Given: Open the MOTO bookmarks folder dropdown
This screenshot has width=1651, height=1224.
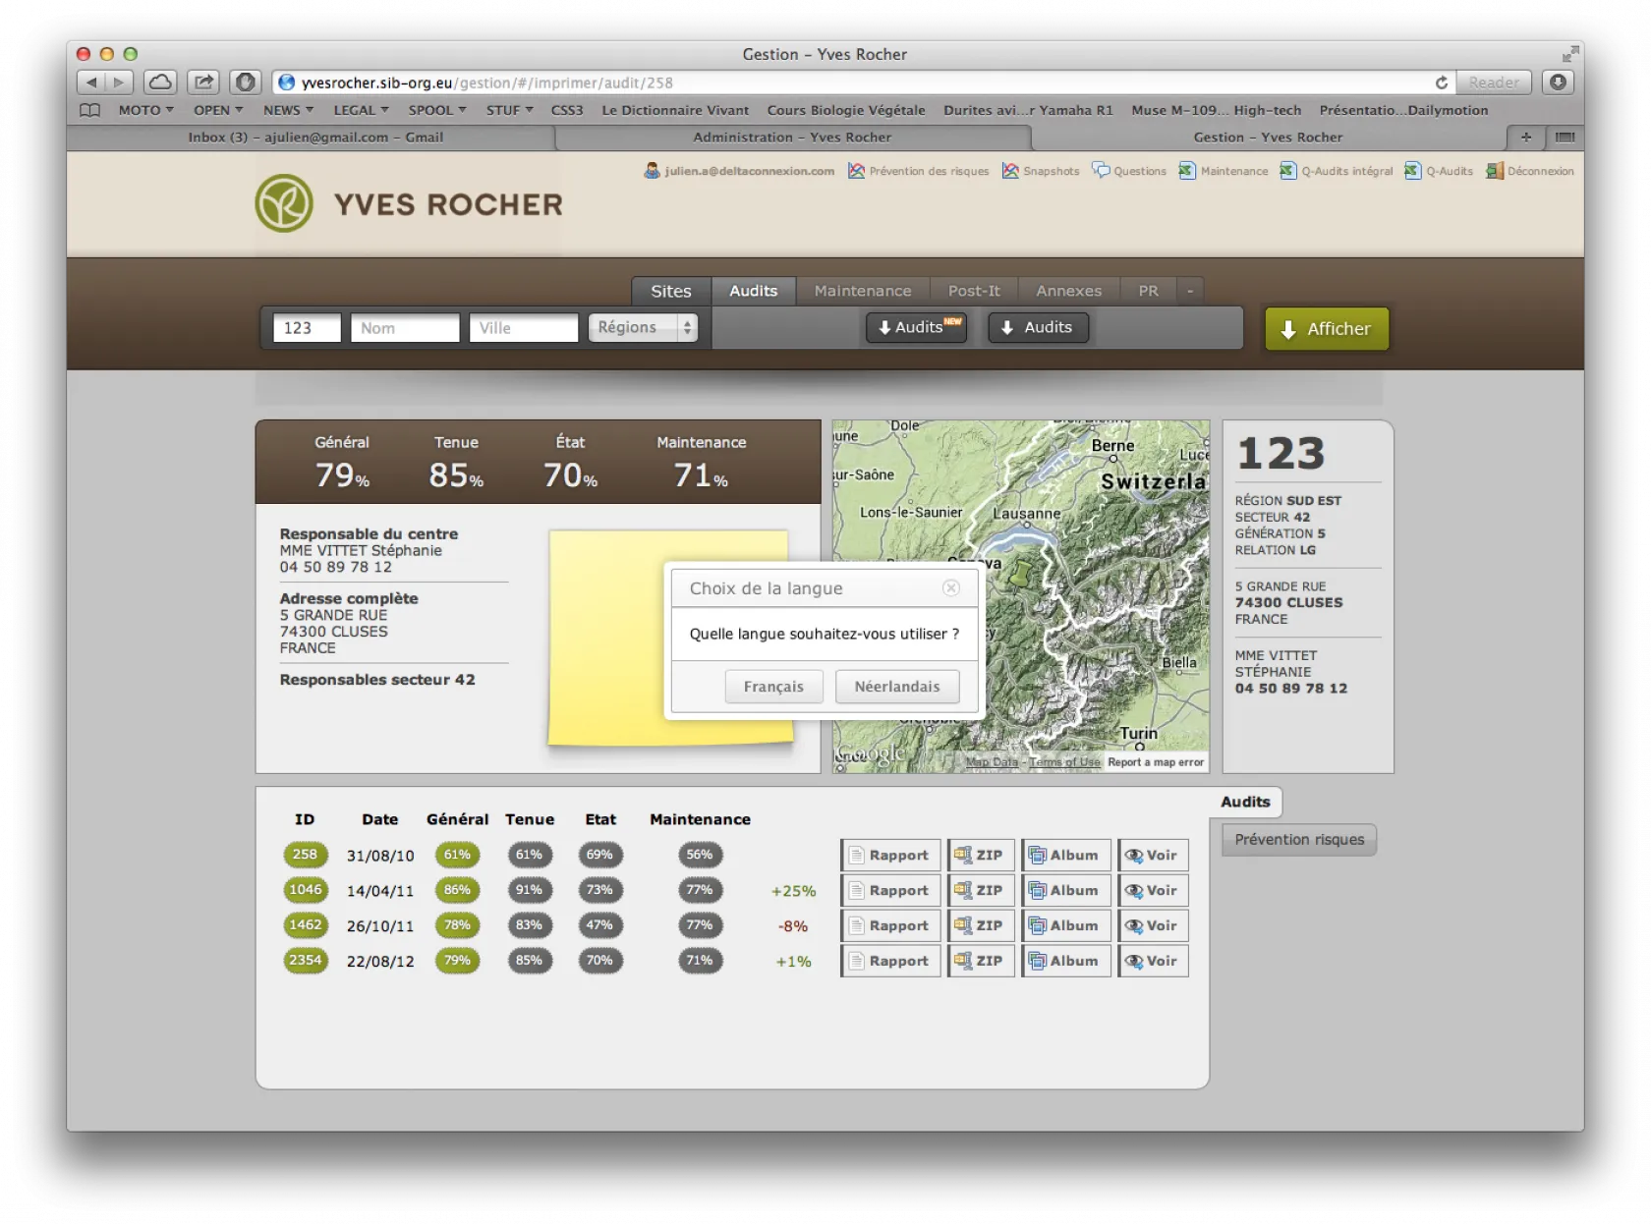Looking at the screenshot, I should click(x=145, y=110).
